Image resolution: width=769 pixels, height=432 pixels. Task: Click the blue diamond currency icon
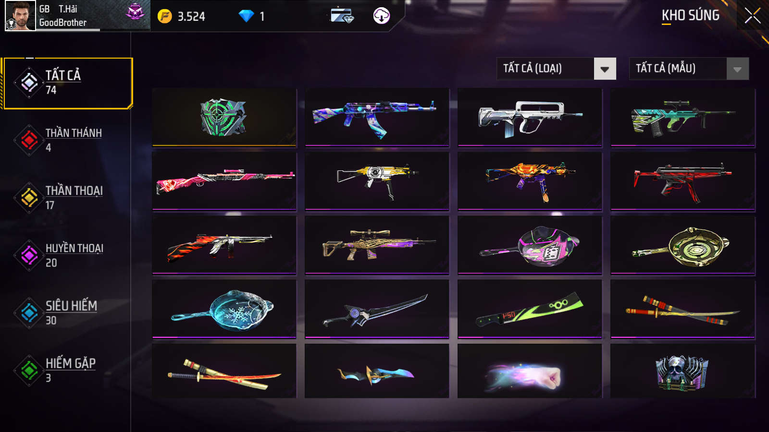pyautogui.click(x=246, y=16)
